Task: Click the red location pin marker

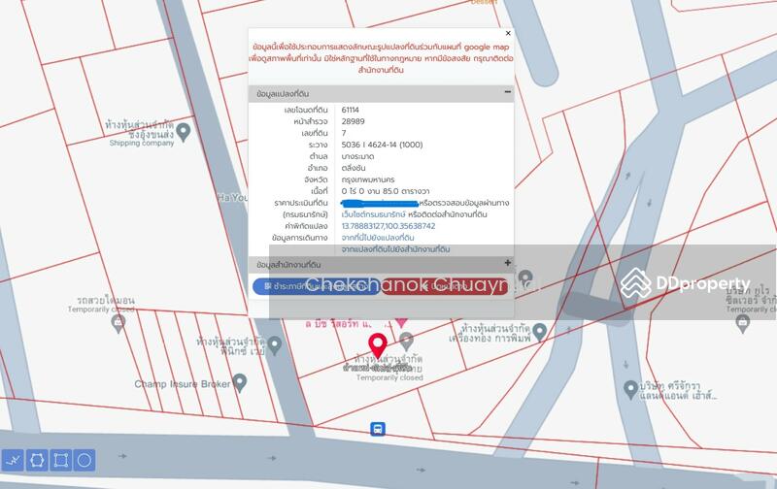Action: coord(378,344)
